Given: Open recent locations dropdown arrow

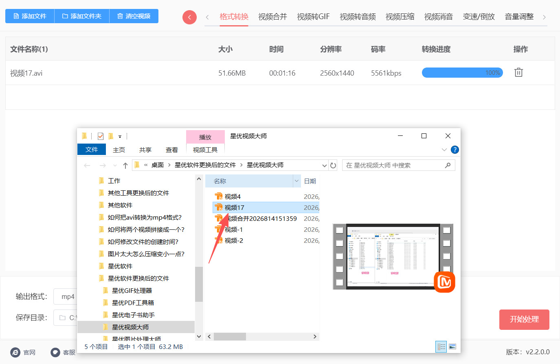Looking at the screenshot, I should 115,166.
